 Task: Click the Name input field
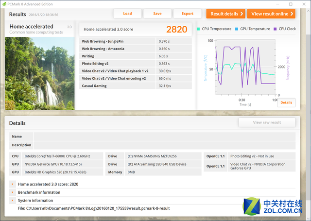165,136
